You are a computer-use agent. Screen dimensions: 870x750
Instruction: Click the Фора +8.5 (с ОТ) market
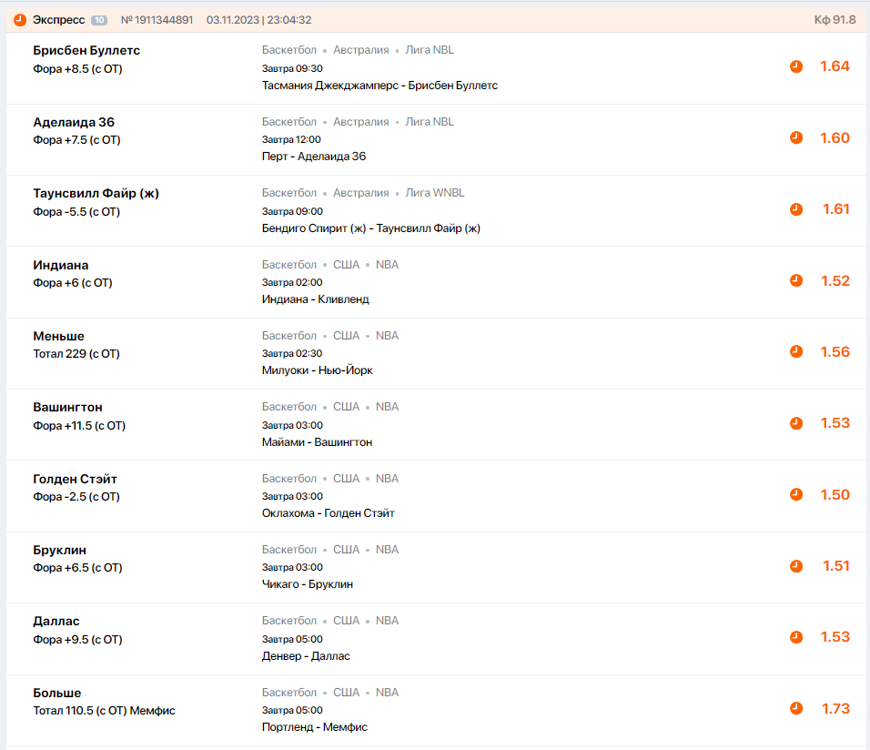point(77,69)
